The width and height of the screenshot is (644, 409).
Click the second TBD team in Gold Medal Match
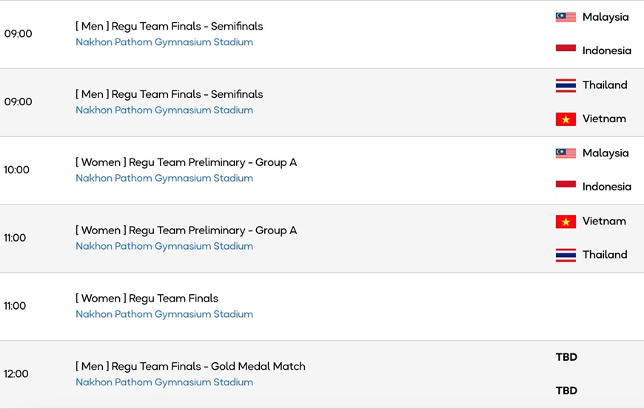pos(566,390)
